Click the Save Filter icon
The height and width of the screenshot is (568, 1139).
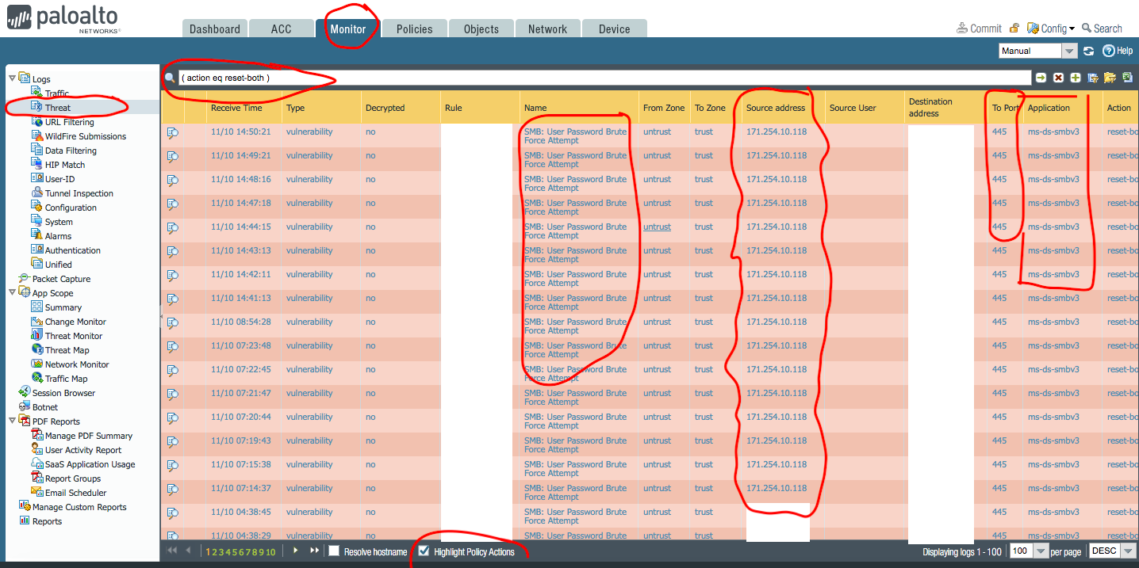tap(1093, 78)
